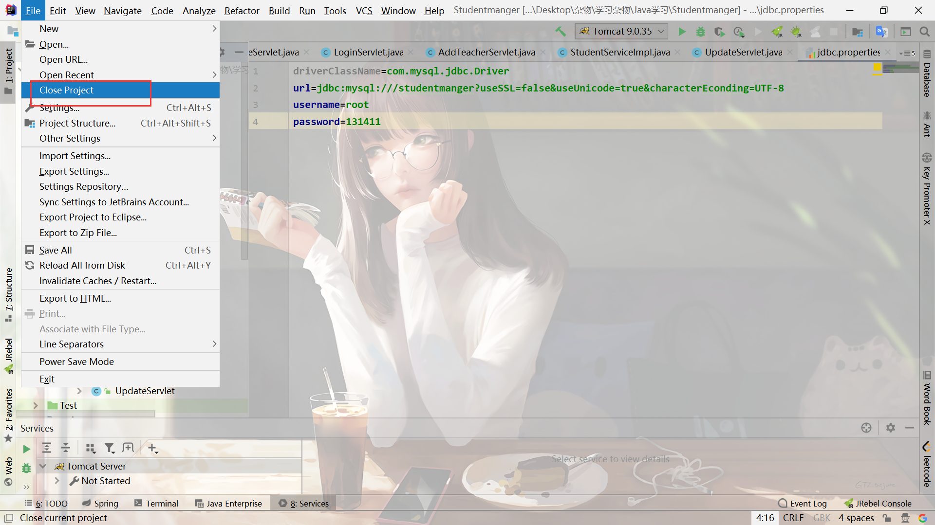Start debugging with the toolbar bug icon
Screen dimensions: 935x525
[700, 32]
